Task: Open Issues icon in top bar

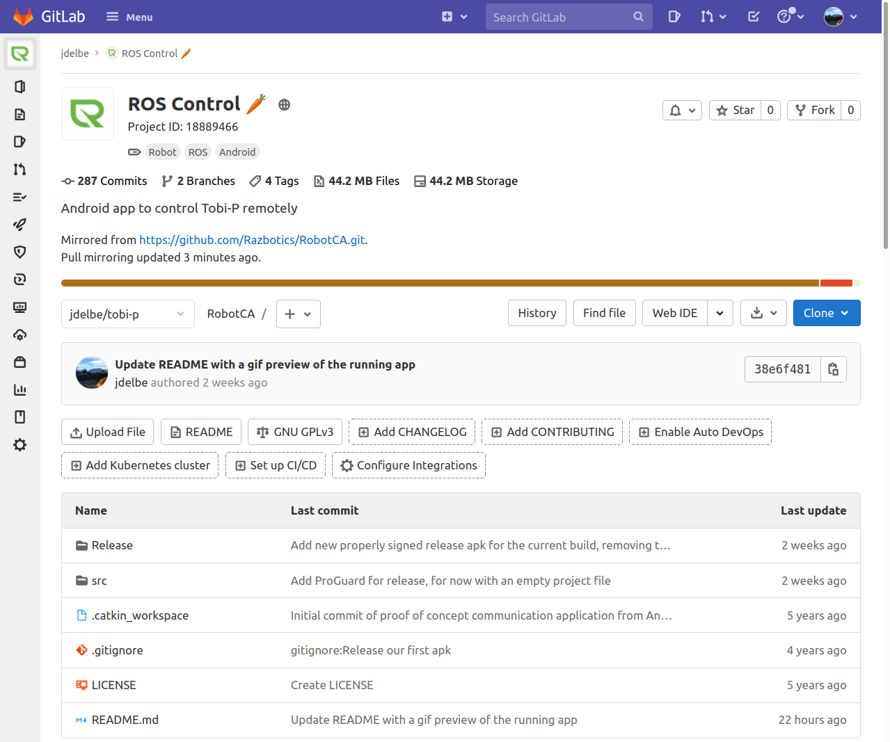Action: pyautogui.click(x=674, y=17)
